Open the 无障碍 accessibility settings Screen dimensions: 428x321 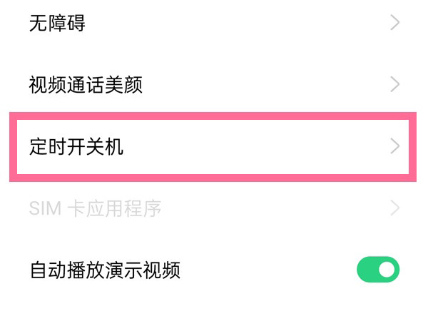click(57, 24)
